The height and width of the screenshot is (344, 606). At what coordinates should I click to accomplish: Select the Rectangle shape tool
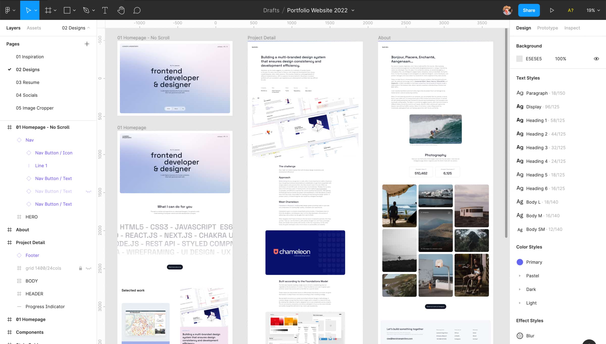[x=67, y=10]
